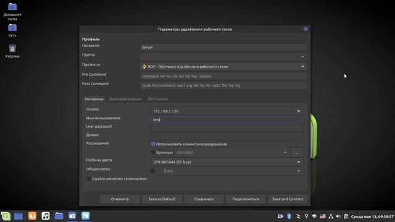Viewport: 395px width, 222px height.
Task: Focus the Post Command input field
Action: point(223,85)
